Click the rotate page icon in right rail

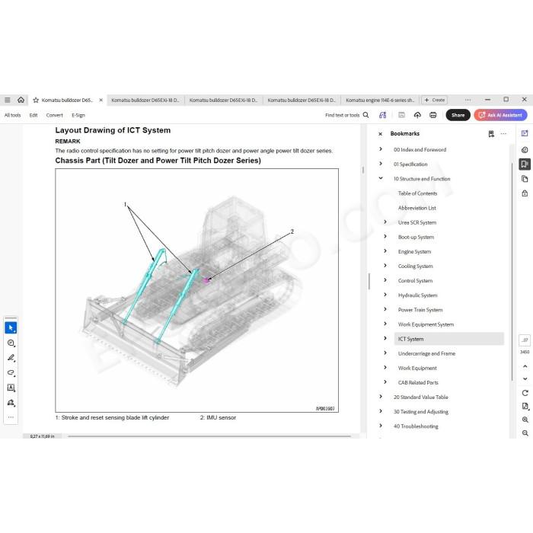pos(525,393)
